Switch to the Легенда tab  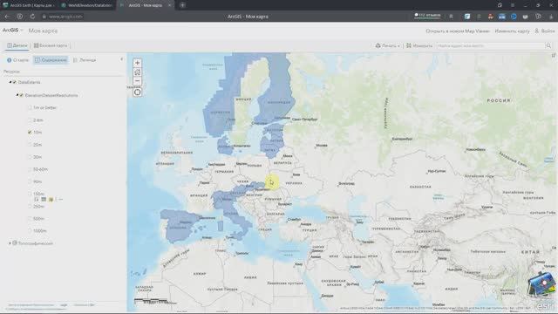coord(85,60)
